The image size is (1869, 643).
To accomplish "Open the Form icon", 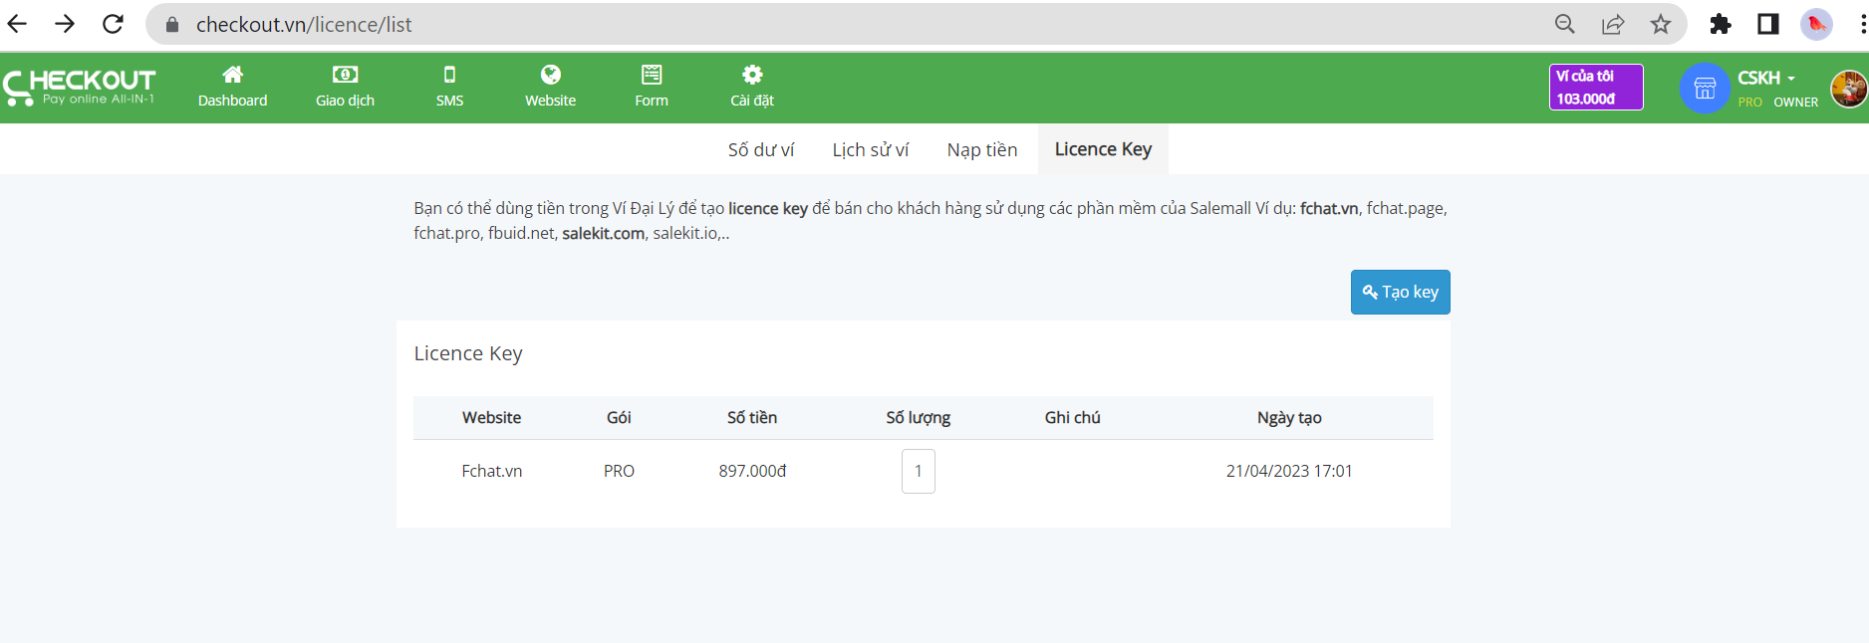I will coord(652,75).
